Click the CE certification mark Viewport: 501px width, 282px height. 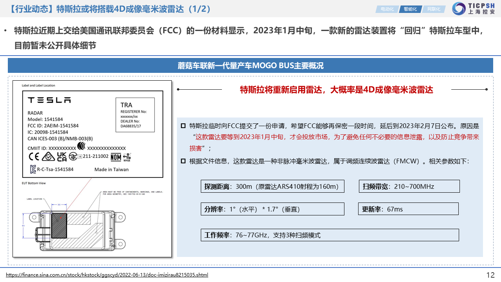(x=34, y=157)
